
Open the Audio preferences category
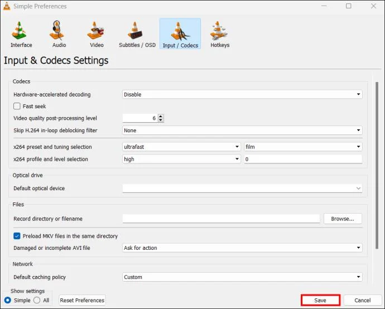[x=59, y=34]
